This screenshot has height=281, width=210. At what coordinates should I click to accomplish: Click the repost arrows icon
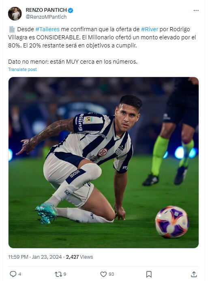58,274
